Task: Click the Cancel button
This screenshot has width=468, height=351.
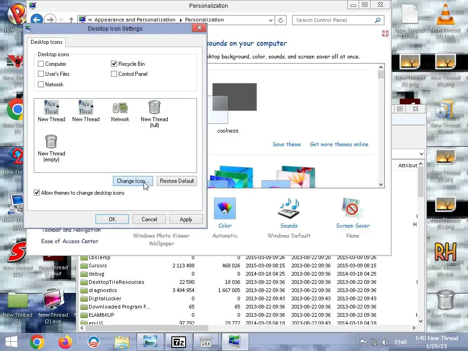Action: coord(149,219)
